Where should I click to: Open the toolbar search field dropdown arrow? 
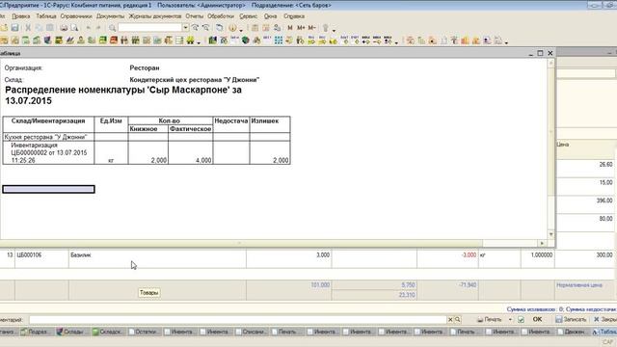click(x=185, y=28)
